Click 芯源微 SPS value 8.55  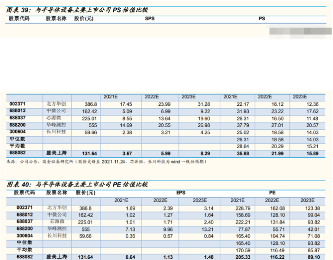[x=127, y=119]
